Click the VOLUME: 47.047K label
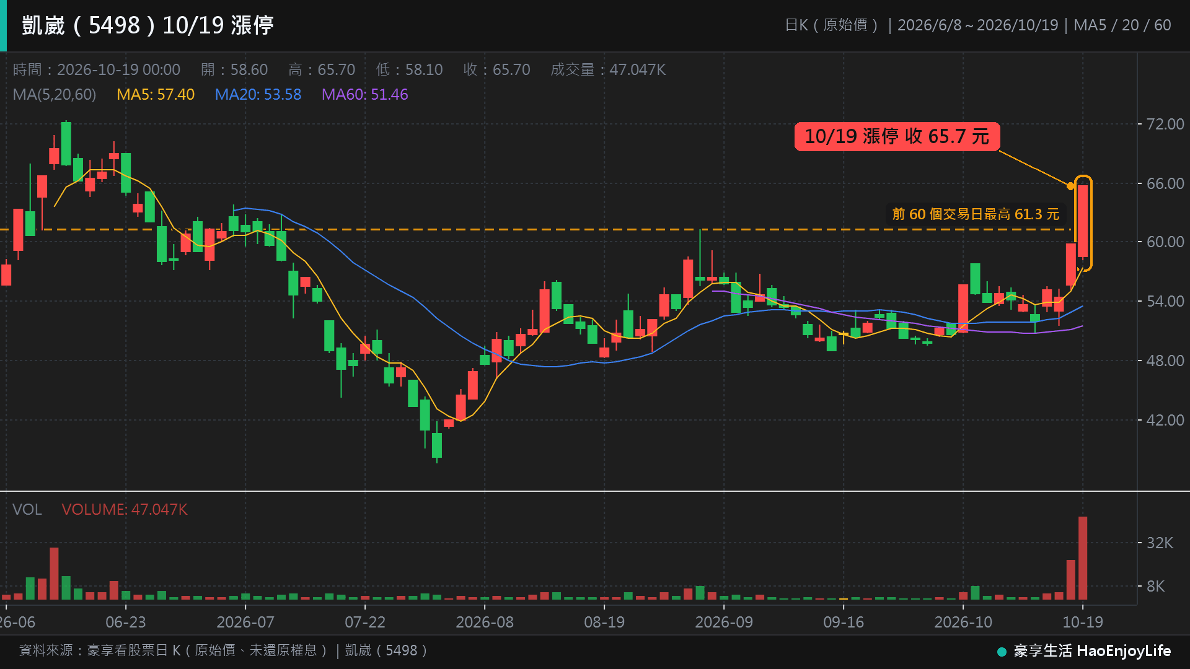The width and height of the screenshot is (1190, 669). coord(125,509)
